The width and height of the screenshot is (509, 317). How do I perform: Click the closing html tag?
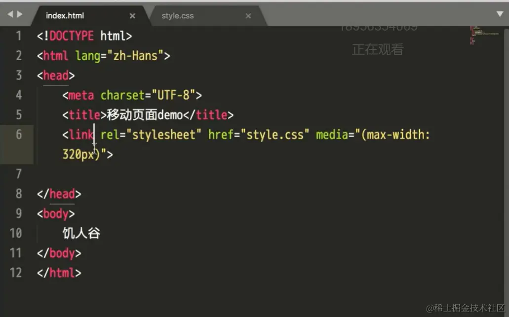(x=59, y=273)
